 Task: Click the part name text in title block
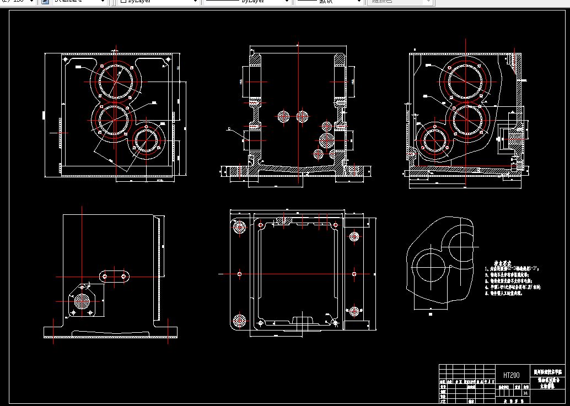548,383
